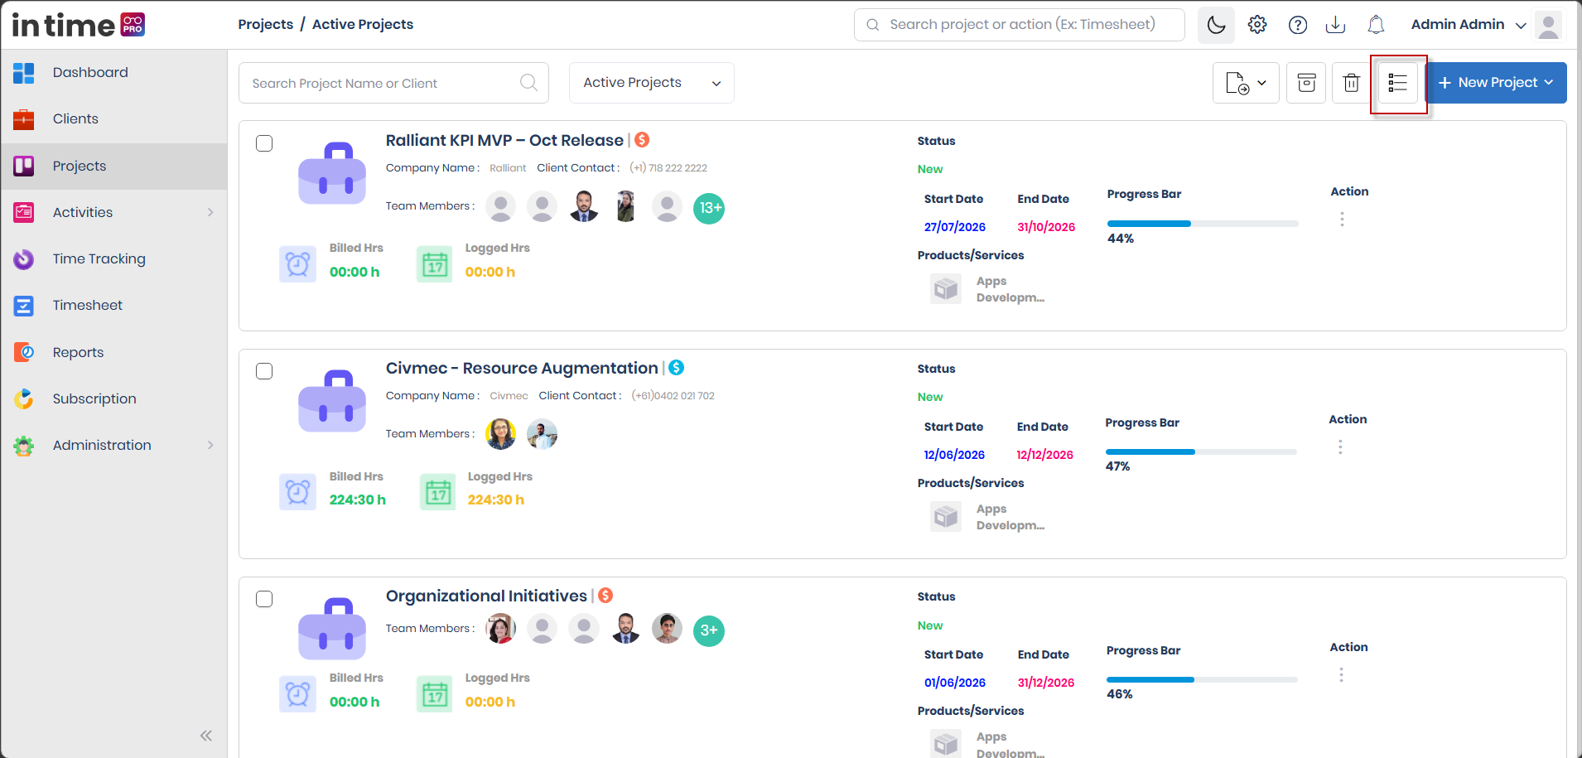
Task: Click the 3+ team members badge
Action: click(x=709, y=630)
